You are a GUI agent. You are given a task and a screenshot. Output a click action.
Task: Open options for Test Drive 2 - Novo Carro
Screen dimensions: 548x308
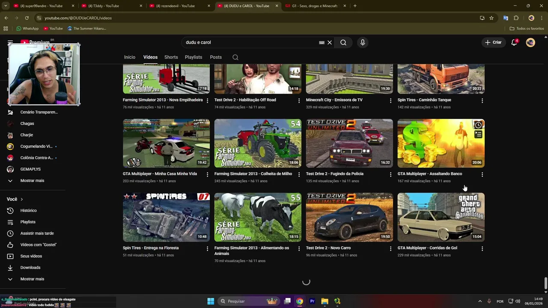point(390,249)
